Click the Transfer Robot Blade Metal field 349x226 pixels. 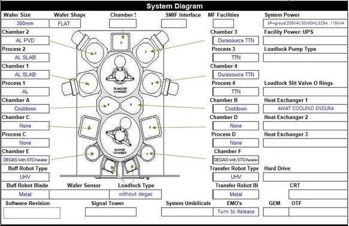tap(236, 194)
